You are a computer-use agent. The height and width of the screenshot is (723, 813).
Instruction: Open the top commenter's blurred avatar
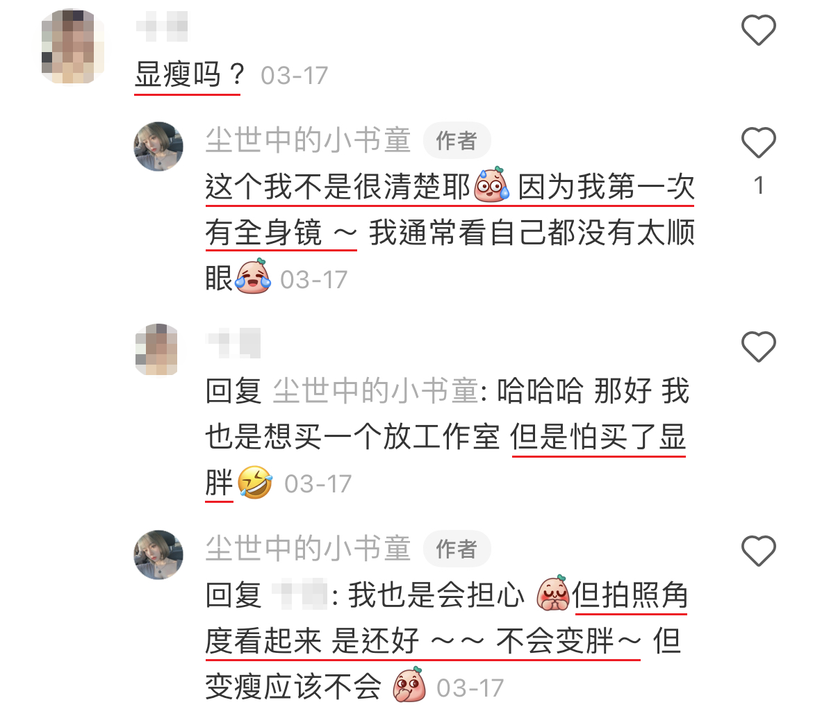pos(72,46)
